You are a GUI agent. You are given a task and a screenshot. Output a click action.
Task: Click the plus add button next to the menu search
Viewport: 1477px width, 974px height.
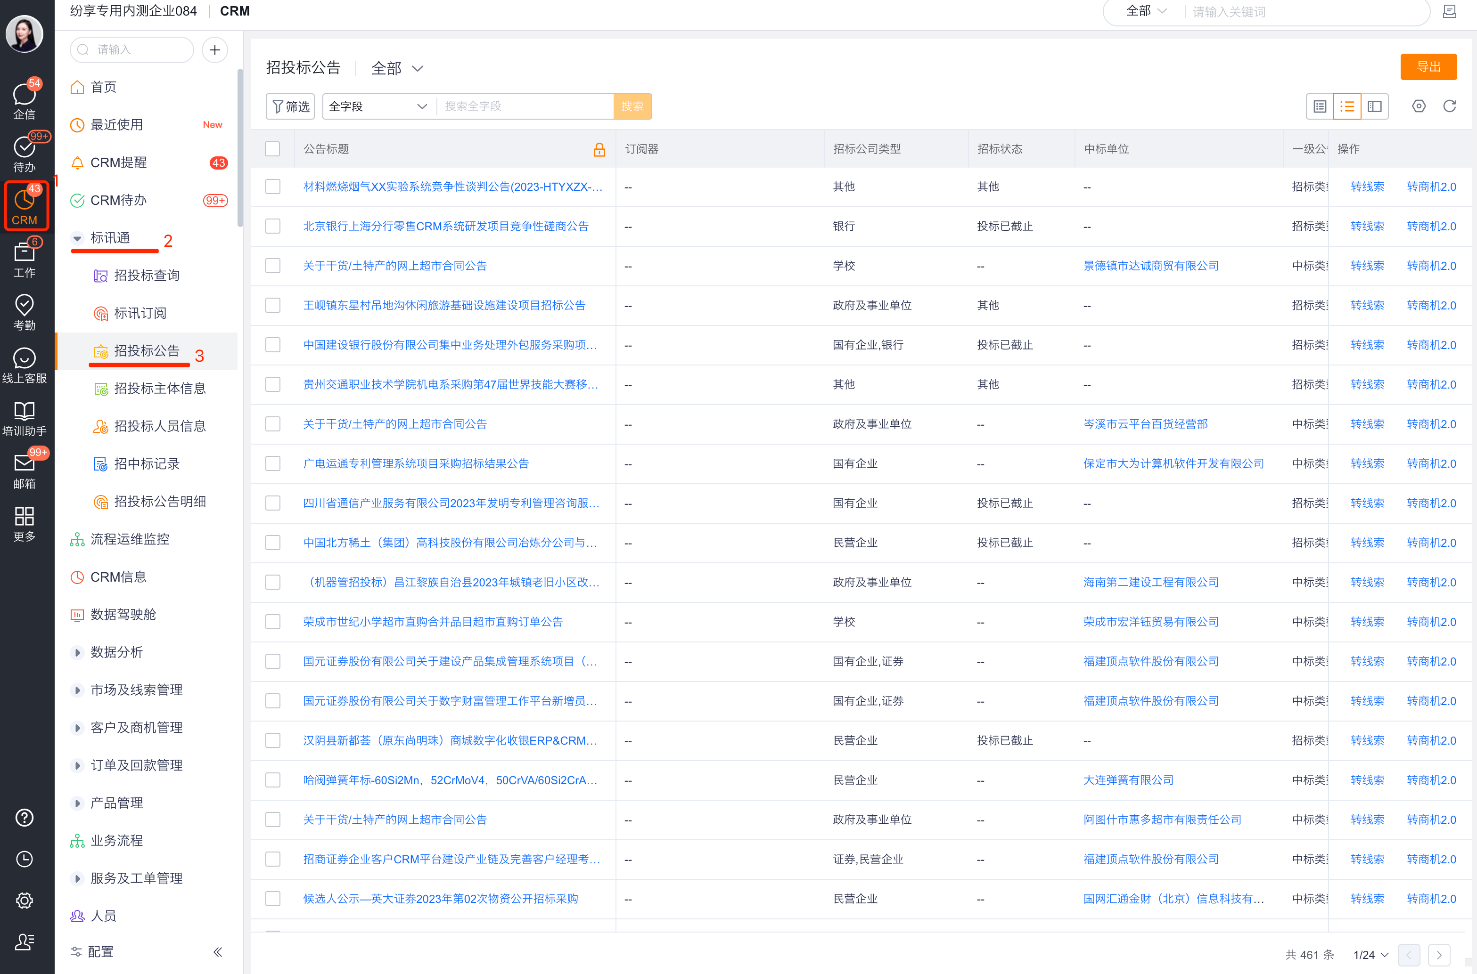(x=215, y=50)
